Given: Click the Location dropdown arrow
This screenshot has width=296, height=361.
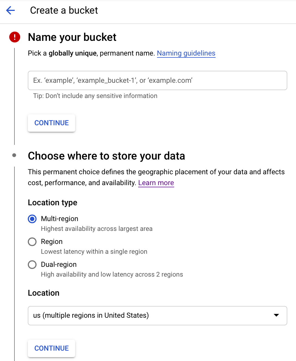Looking at the screenshot, I should click(x=276, y=315).
